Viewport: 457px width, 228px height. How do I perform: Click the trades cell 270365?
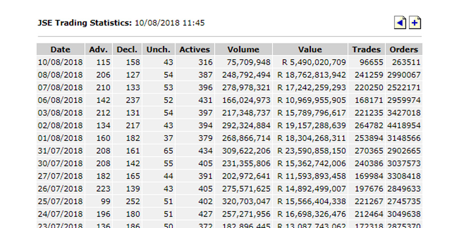pos(367,150)
